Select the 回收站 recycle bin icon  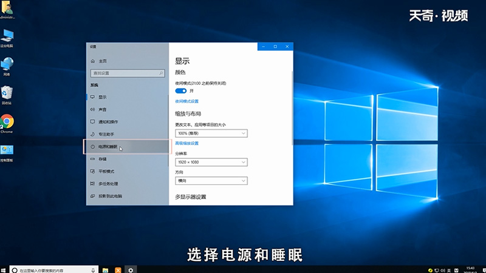pos(7,96)
